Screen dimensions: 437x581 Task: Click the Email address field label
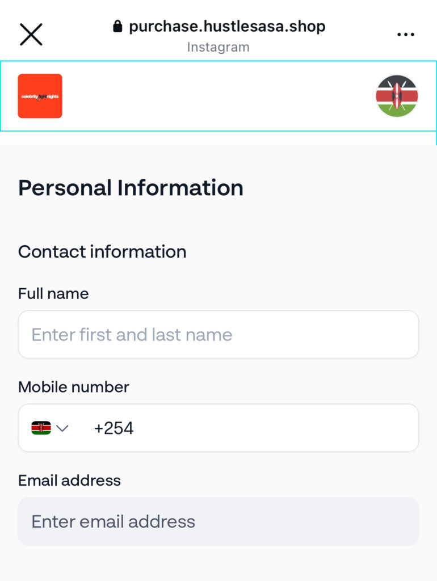(69, 481)
